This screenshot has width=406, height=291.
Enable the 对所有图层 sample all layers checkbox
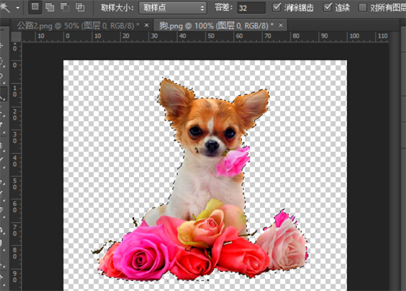tap(362, 8)
